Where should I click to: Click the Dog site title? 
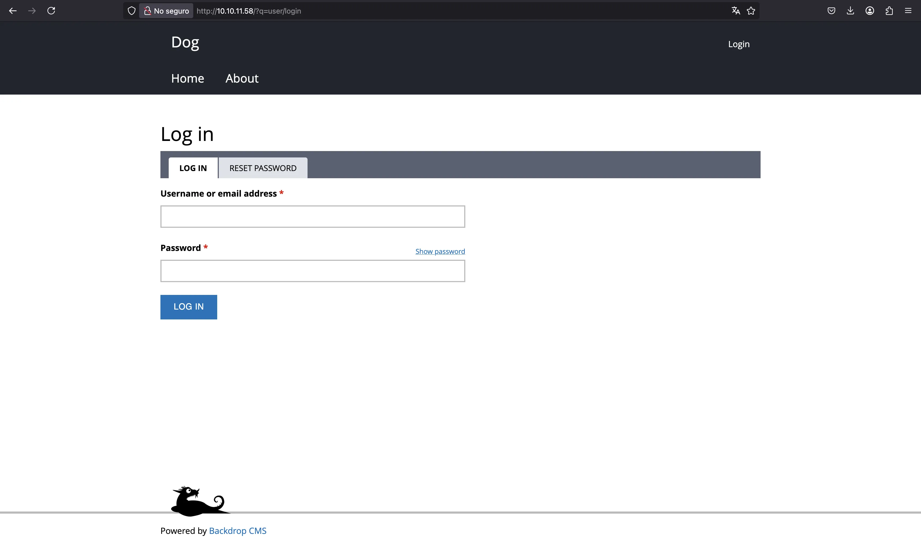(x=185, y=42)
